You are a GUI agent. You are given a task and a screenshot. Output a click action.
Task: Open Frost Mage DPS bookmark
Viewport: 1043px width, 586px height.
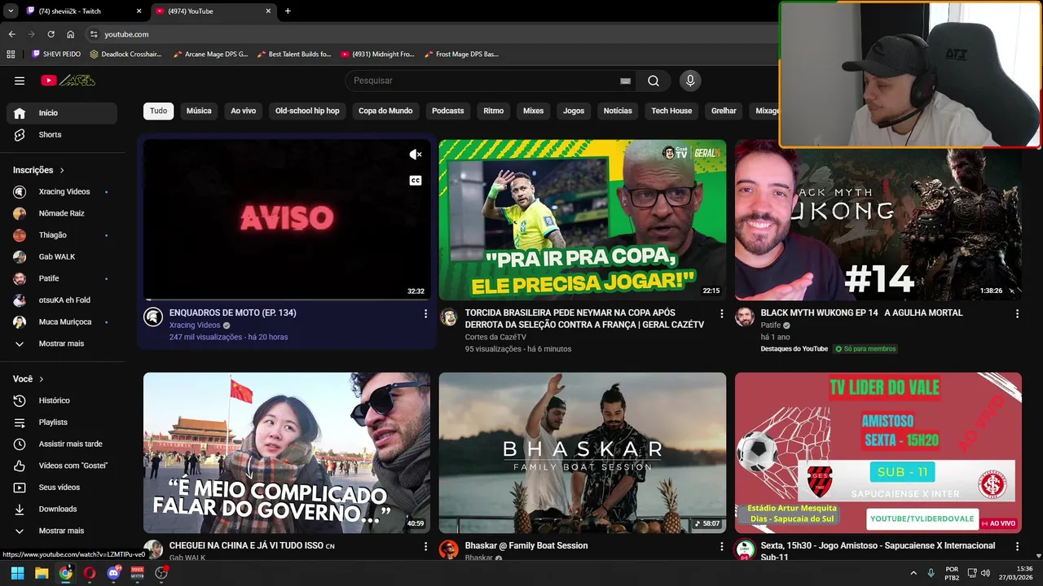pos(462,55)
